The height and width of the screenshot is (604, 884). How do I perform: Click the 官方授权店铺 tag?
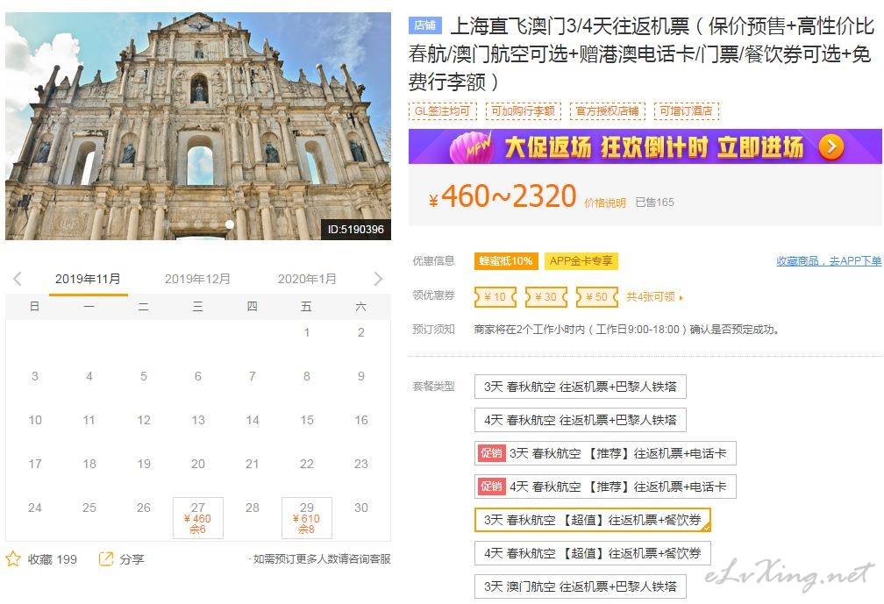tap(607, 111)
